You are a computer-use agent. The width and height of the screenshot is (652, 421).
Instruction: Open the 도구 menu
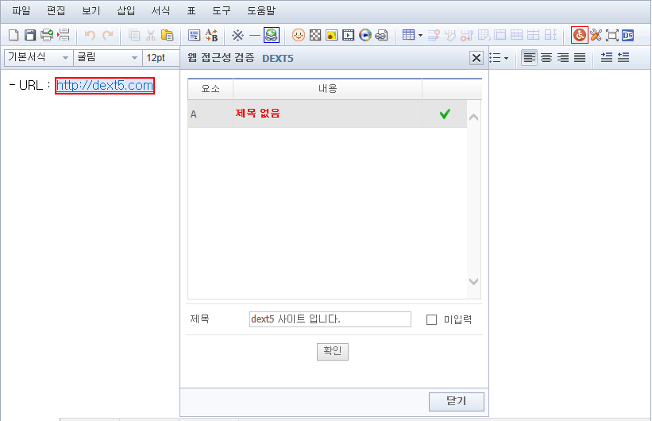point(222,11)
